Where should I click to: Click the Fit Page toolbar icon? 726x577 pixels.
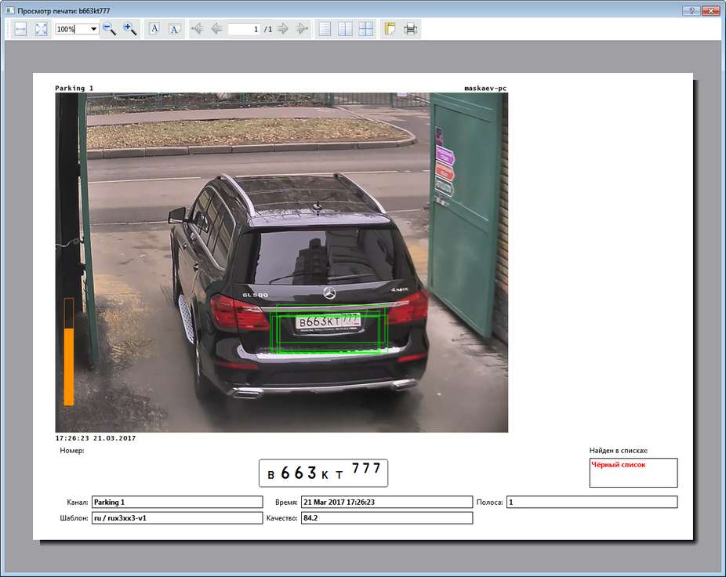click(41, 29)
